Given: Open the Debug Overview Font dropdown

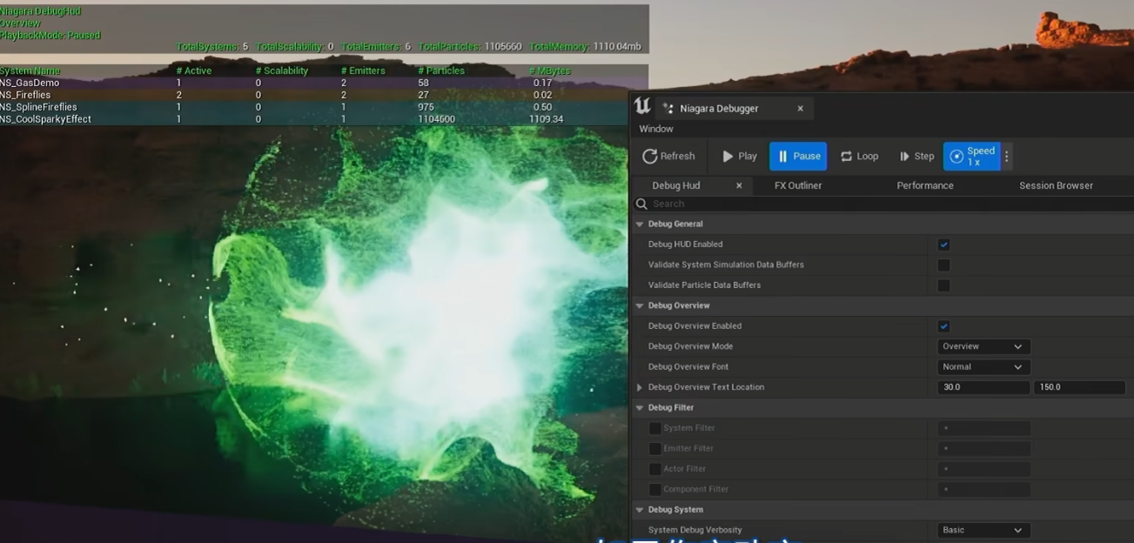Looking at the screenshot, I should click(x=983, y=367).
